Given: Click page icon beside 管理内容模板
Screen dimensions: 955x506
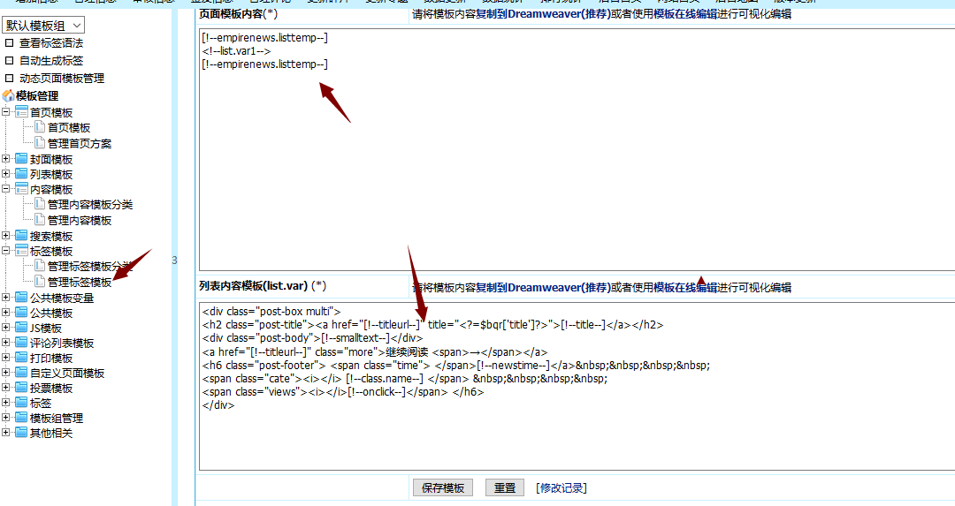Looking at the screenshot, I should [x=40, y=220].
